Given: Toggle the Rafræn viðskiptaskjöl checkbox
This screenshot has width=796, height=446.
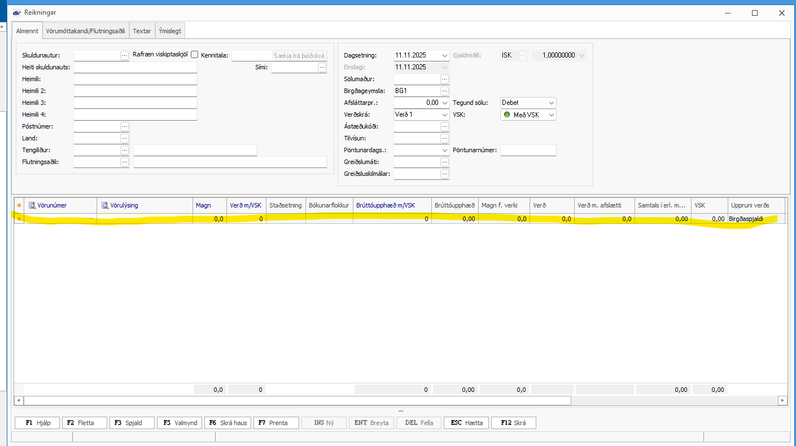Looking at the screenshot, I should tap(195, 55).
